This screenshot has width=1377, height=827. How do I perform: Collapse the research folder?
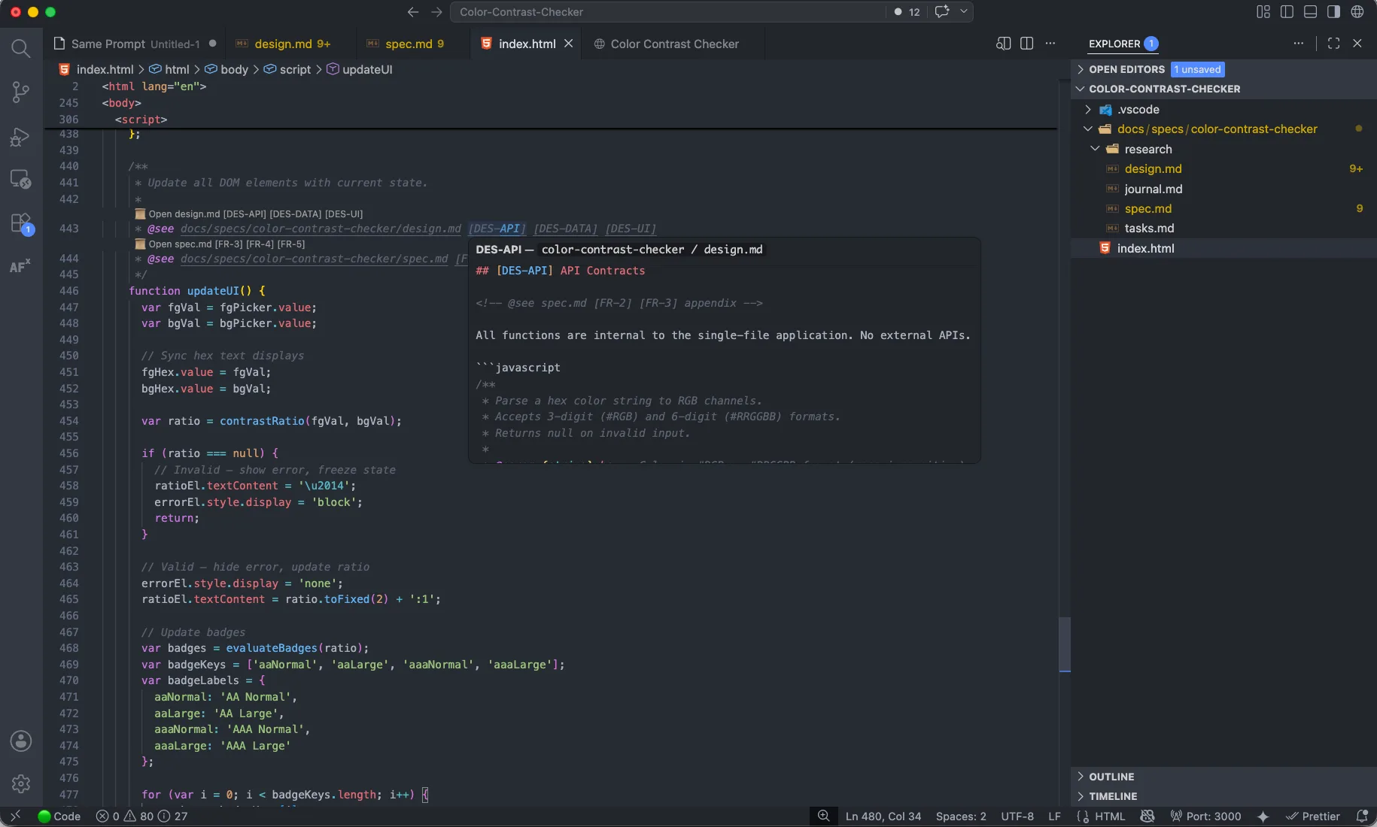click(1148, 150)
